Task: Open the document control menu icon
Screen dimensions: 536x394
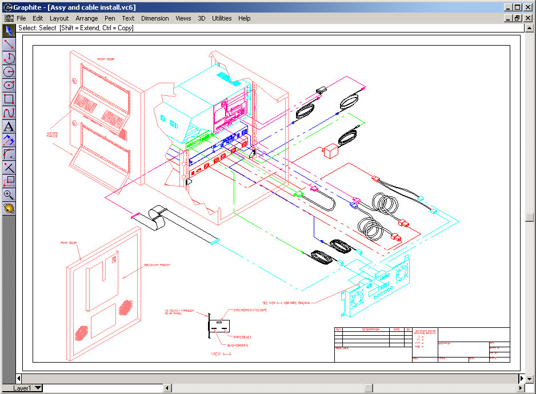Action: (x=9, y=18)
